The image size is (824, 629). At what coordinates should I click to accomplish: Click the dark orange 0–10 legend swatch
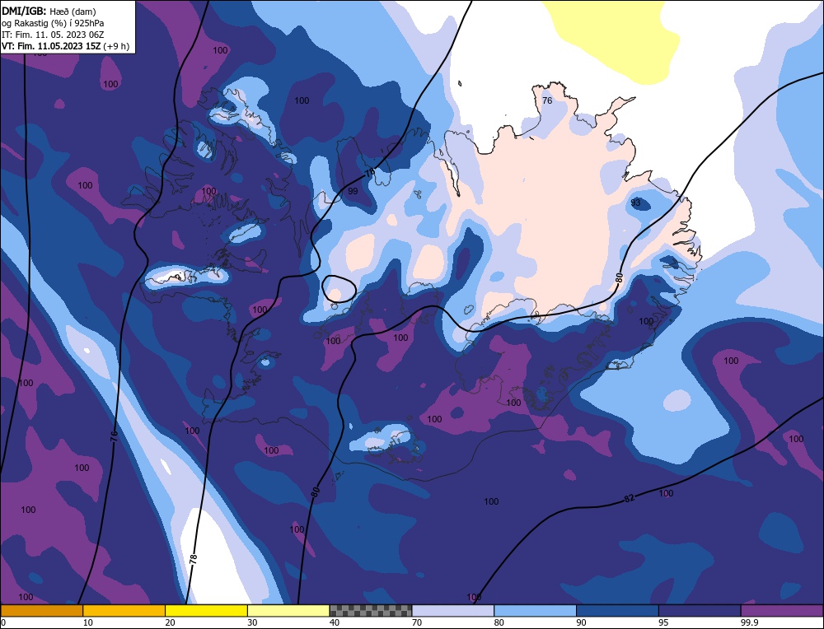pyautogui.click(x=41, y=611)
